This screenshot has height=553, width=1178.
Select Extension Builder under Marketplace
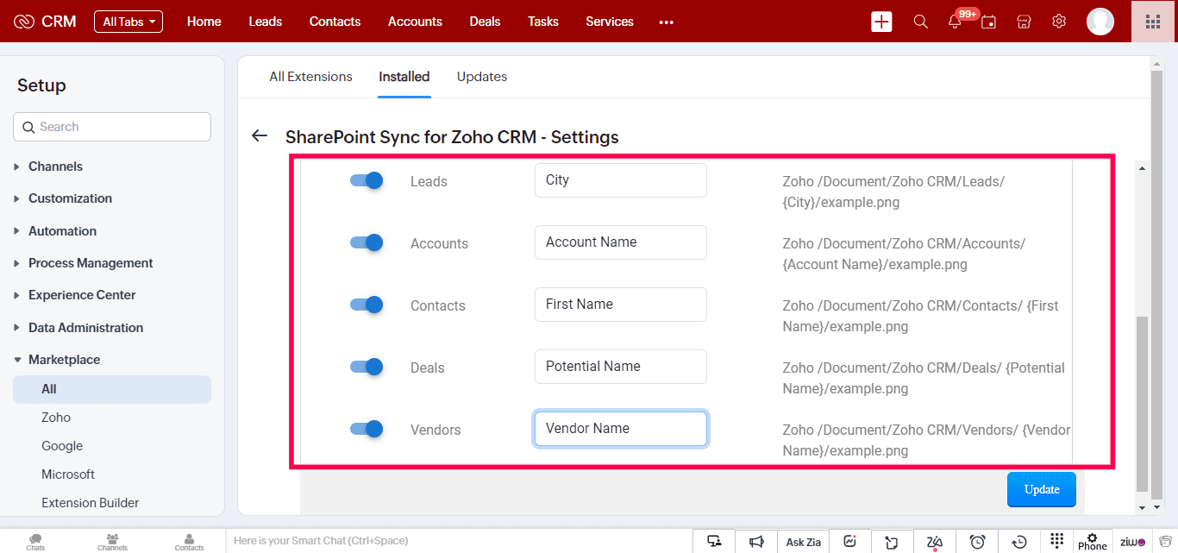(90, 503)
